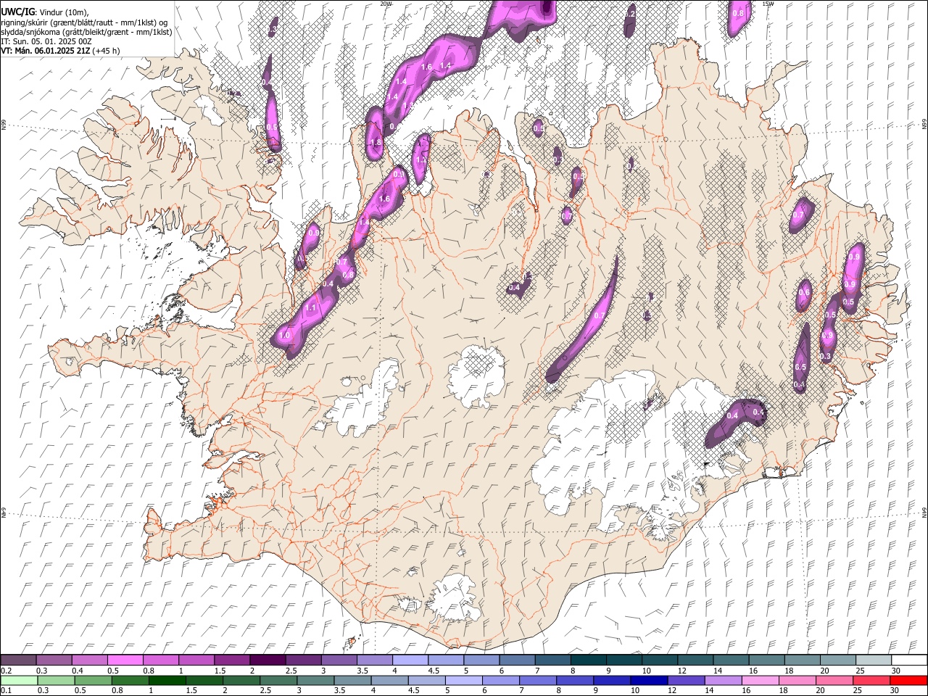This screenshot has width=928, height=696.
Task: Pick the snow-scale swatch starting at 0.2
Action: 18,660
